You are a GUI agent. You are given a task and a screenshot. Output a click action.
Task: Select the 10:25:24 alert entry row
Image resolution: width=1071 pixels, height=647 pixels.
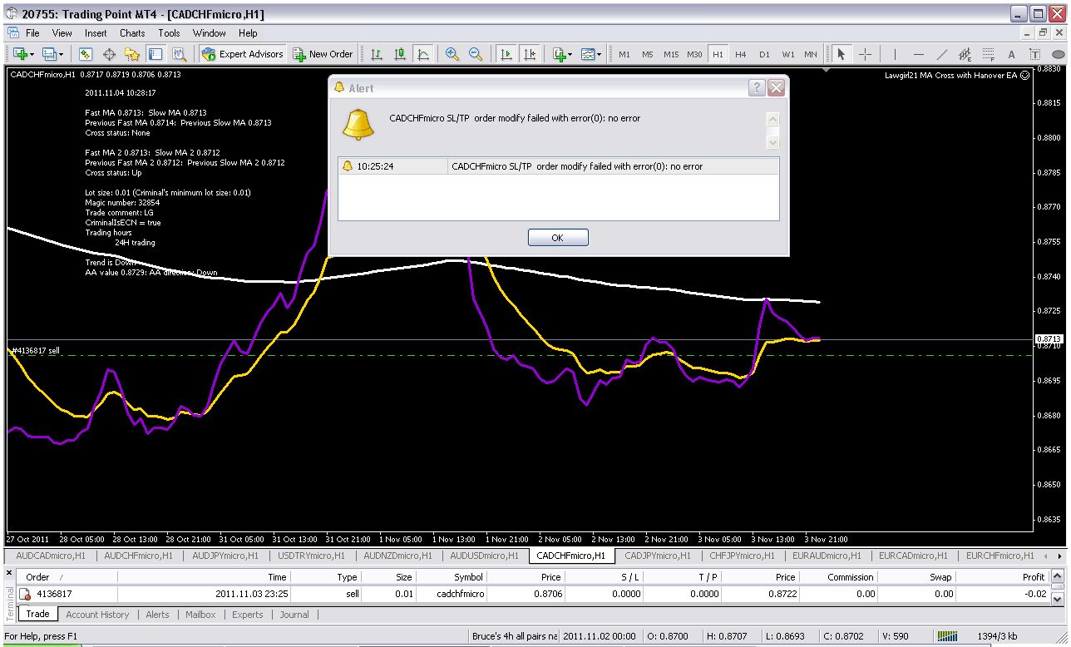(559, 166)
